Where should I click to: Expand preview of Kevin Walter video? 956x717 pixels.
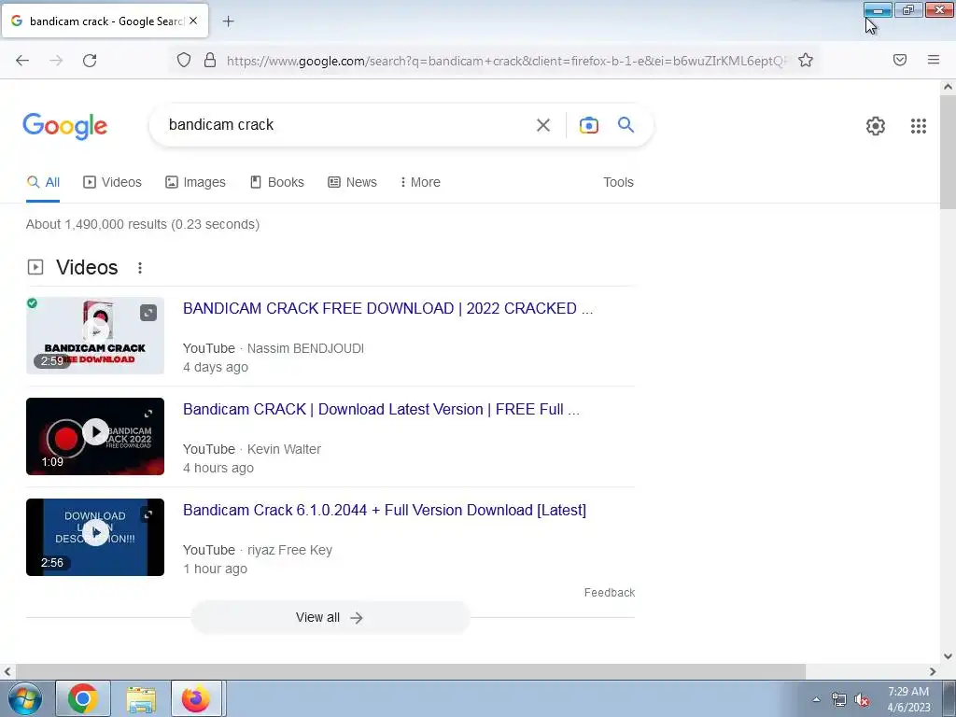pyautogui.click(x=148, y=414)
